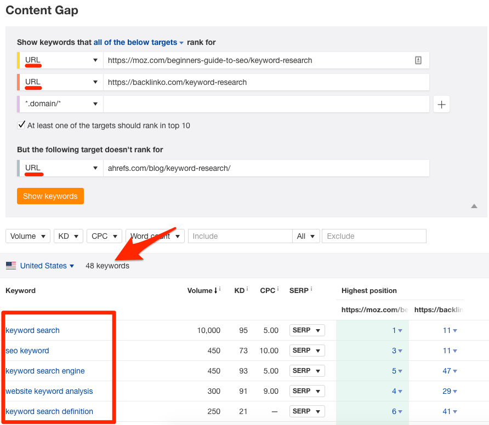Click the '48 keywords' count text
489x425 pixels.
[x=107, y=266]
